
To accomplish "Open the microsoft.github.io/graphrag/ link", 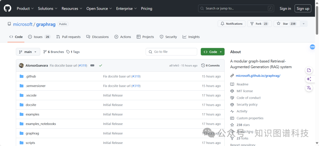I will pyautogui.click(x=258, y=76).
